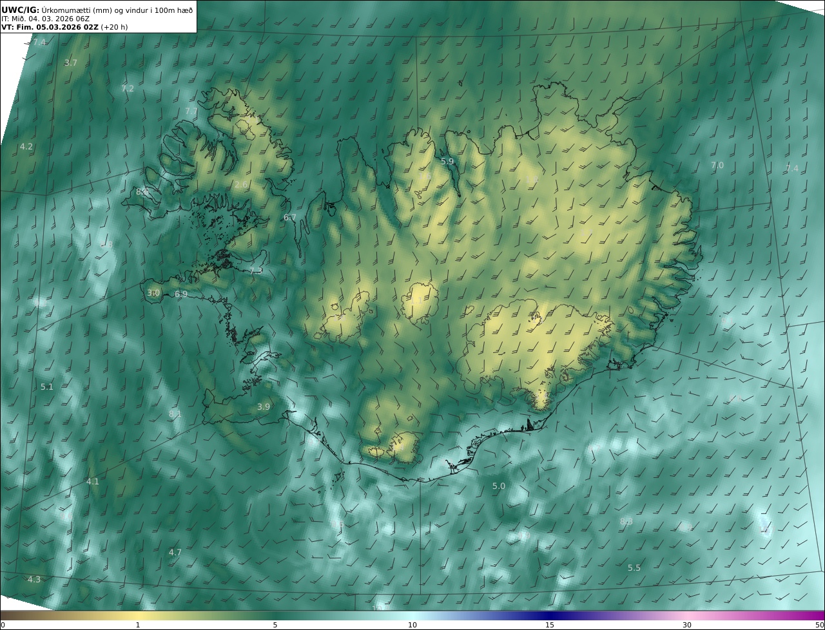Click the map value 2.6 in the Westfjords
The width and height of the screenshot is (825, 630).
click(x=241, y=184)
